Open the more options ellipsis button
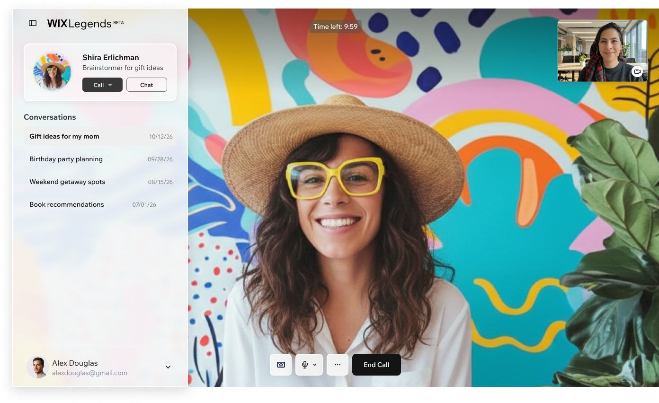The height and width of the screenshot is (403, 659). click(x=338, y=365)
